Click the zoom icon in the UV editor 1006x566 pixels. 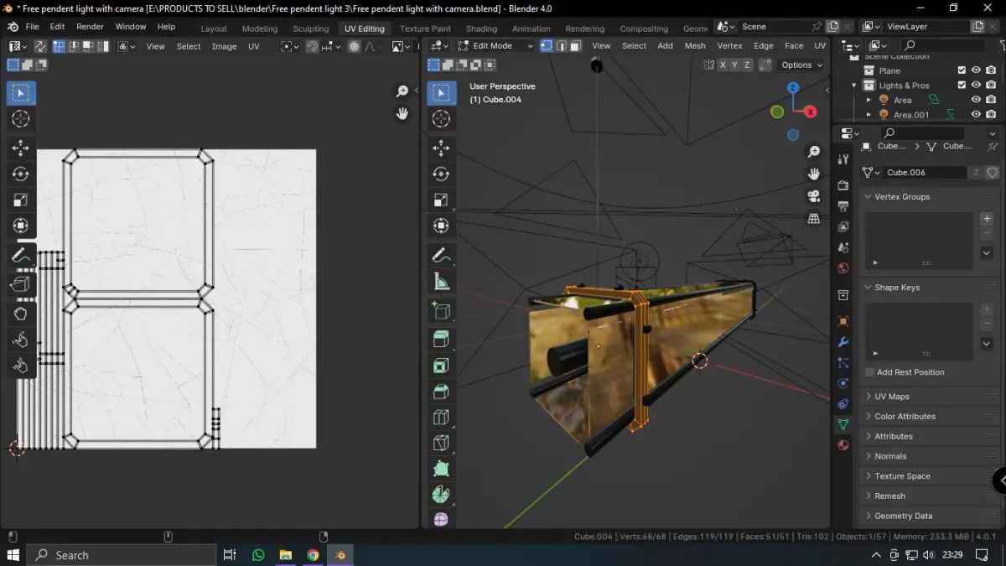(402, 91)
